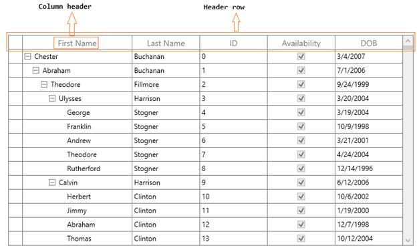Collapse the Ulysses Harrison node
Image resolution: width=417 pixels, height=248 pixels.
pyautogui.click(x=52, y=98)
